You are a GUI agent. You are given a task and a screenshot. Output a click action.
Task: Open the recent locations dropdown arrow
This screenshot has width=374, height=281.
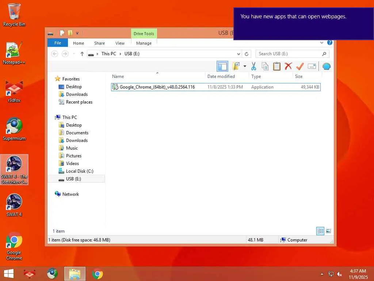[74, 54]
